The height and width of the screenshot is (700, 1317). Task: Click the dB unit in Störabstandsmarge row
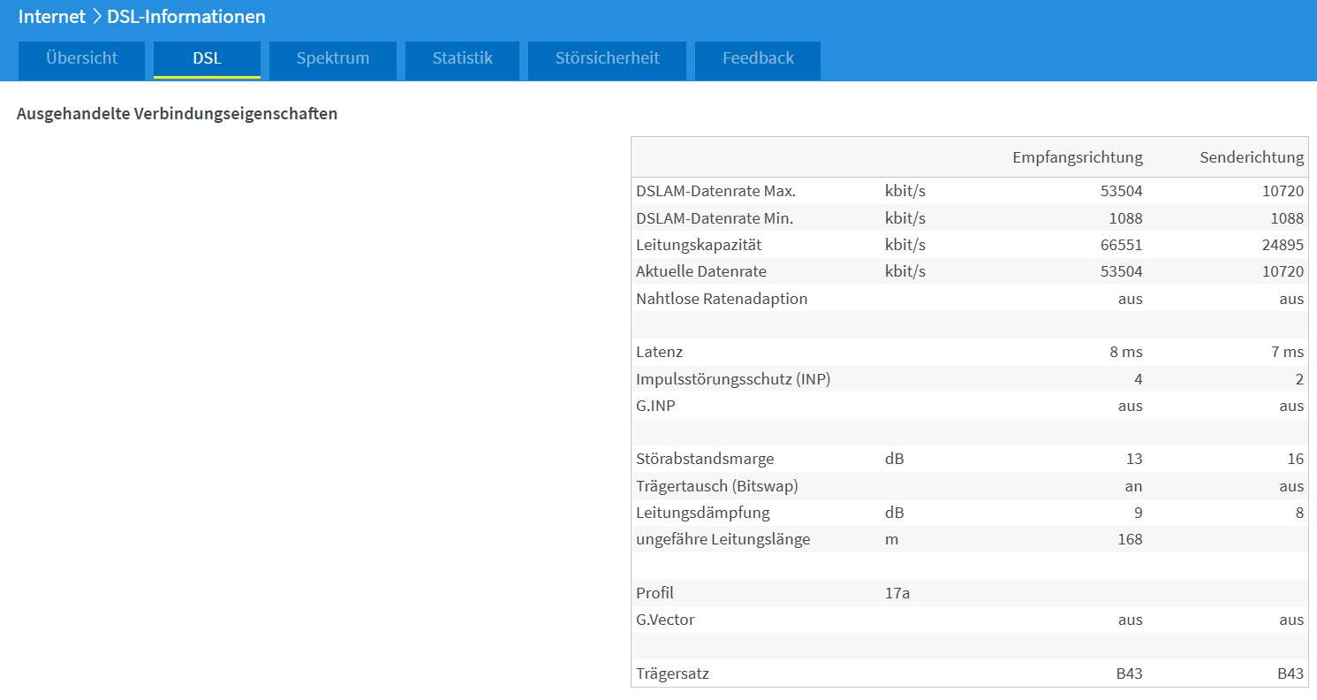click(x=895, y=459)
